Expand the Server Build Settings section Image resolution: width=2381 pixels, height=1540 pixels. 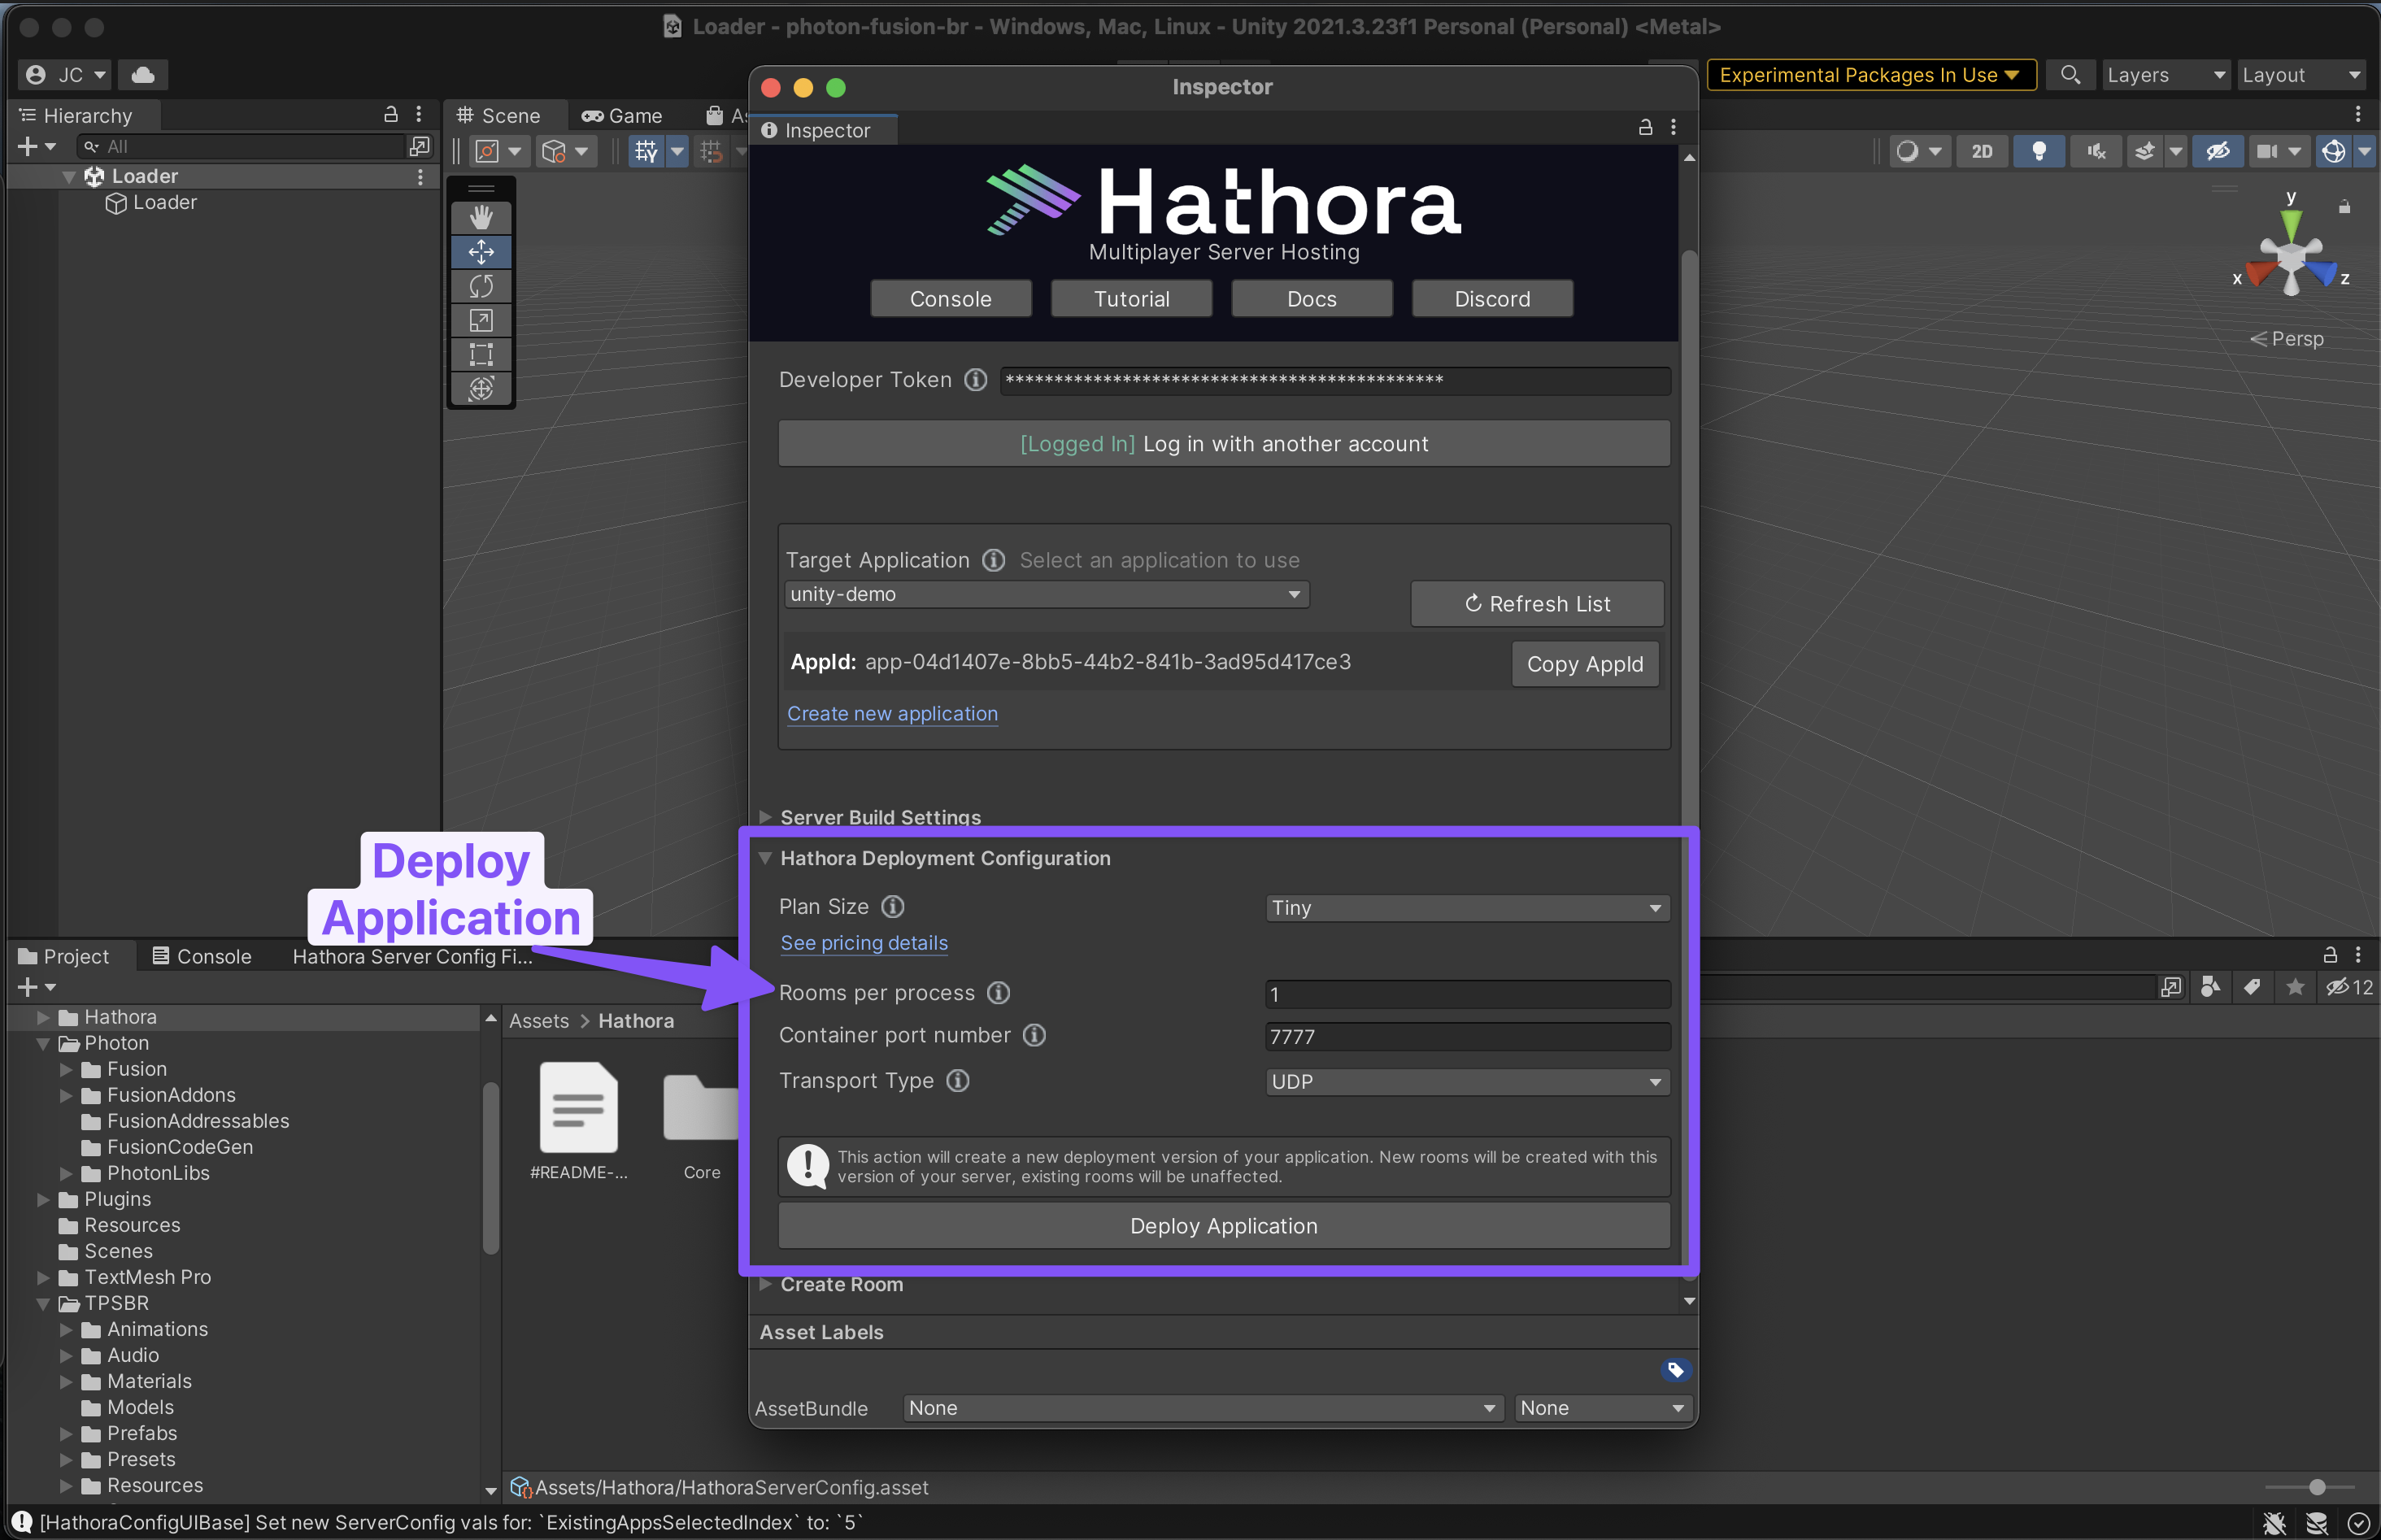(766, 817)
